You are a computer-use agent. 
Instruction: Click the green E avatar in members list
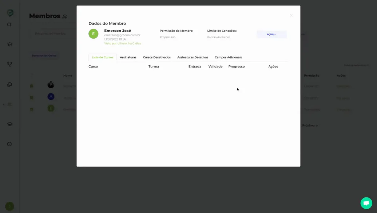[x=51, y=108]
